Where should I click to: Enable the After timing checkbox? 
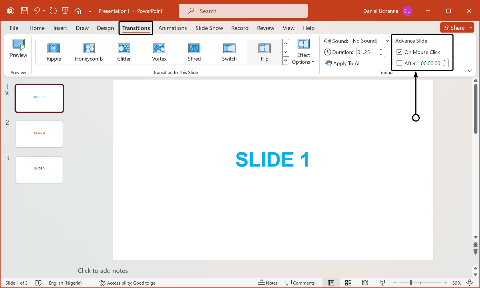pyautogui.click(x=399, y=63)
